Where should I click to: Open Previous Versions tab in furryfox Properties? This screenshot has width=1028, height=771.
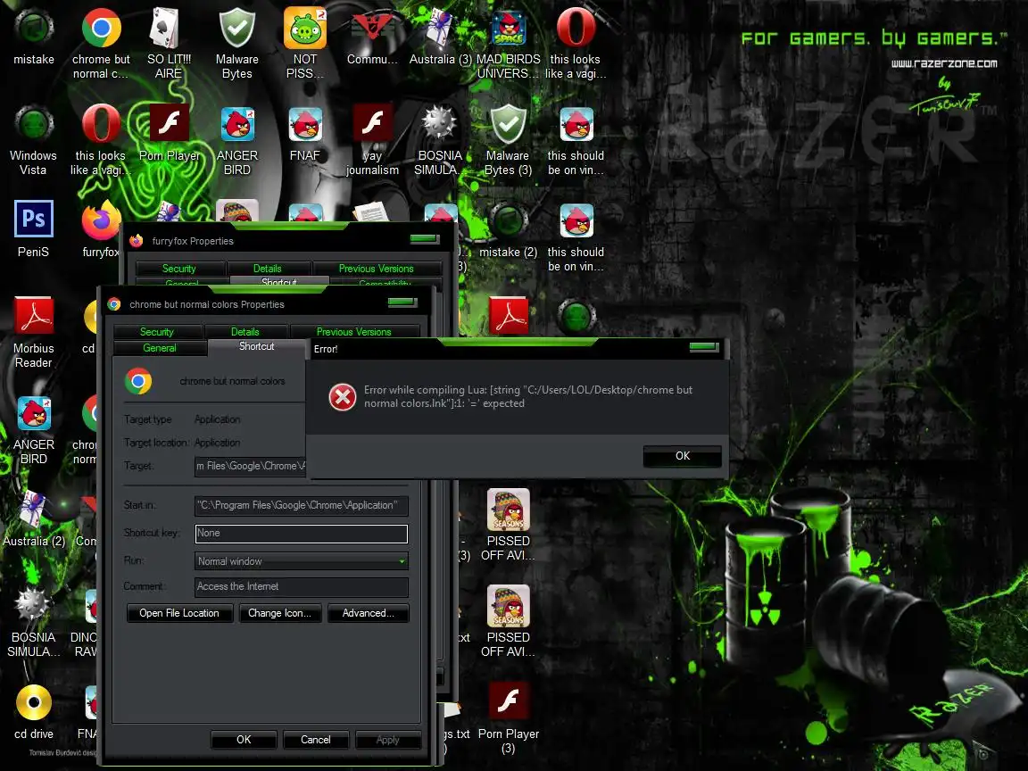tap(377, 268)
